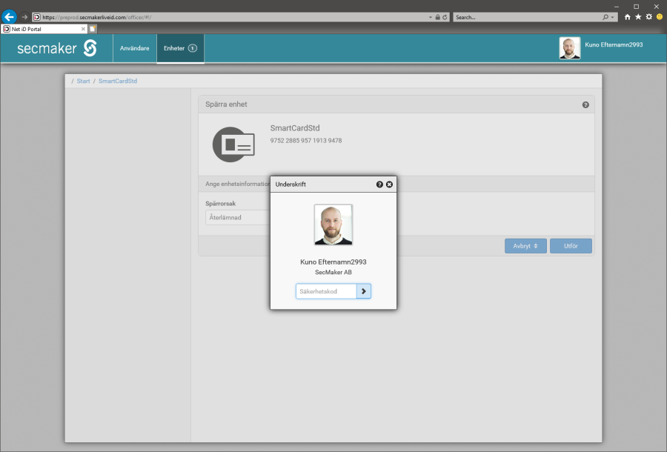The image size is (667, 452).
Task: Click the secmaker logo
Action: point(57,48)
